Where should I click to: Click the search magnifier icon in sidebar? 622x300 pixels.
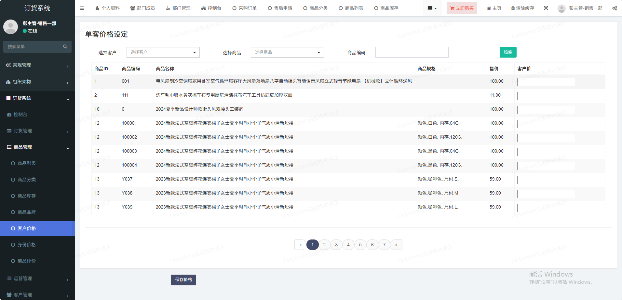[x=65, y=47]
